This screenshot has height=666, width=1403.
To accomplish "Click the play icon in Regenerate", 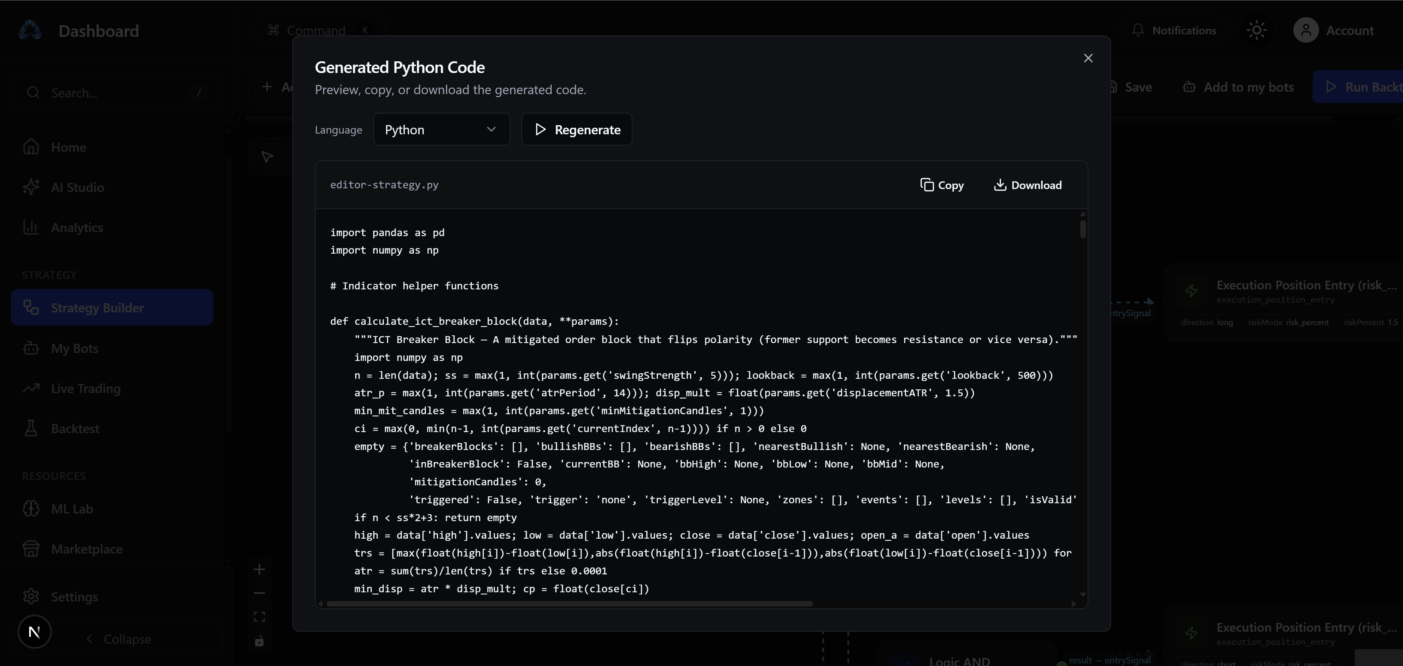I will coord(540,130).
